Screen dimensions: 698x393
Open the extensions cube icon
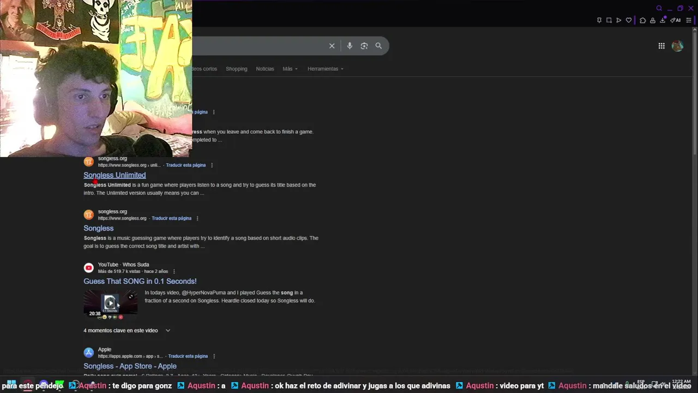643,20
